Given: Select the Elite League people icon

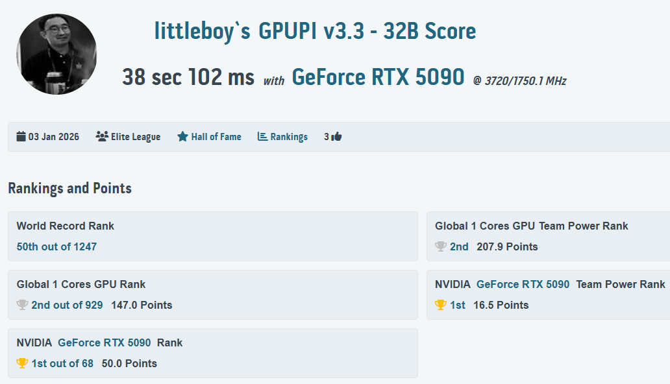Looking at the screenshot, I should click(x=101, y=136).
